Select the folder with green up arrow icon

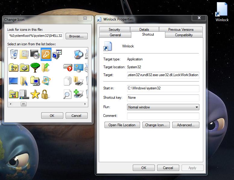point(45,68)
